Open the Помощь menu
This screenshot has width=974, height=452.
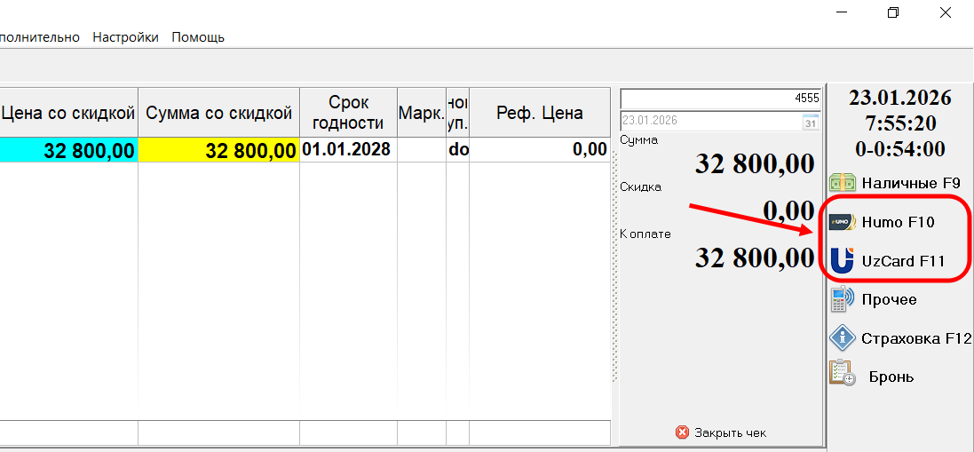198,37
